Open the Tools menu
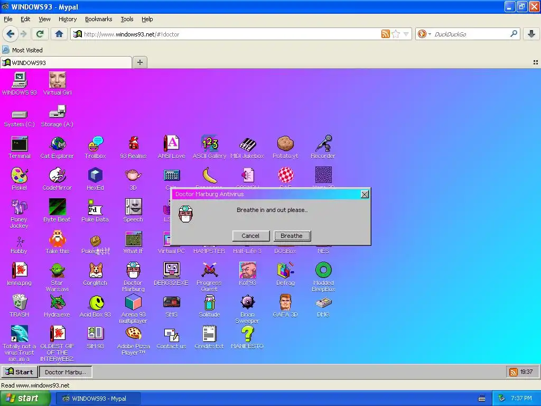 coord(127,19)
